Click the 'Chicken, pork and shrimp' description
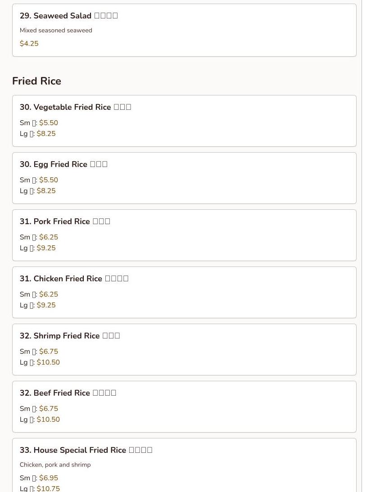This screenshot has height=492, width=371. 55,465
